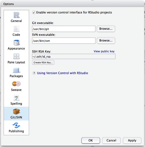Apply the Git/SVN settings
Image resolution: width=145 pixels, height=147 pixels.
(132, 140)
